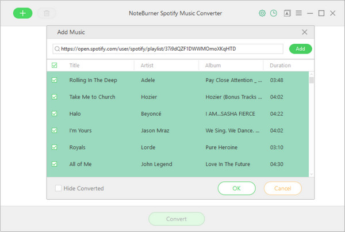Close the Add Music dialog
345x232 pixels.
click(x=305, y=32)
